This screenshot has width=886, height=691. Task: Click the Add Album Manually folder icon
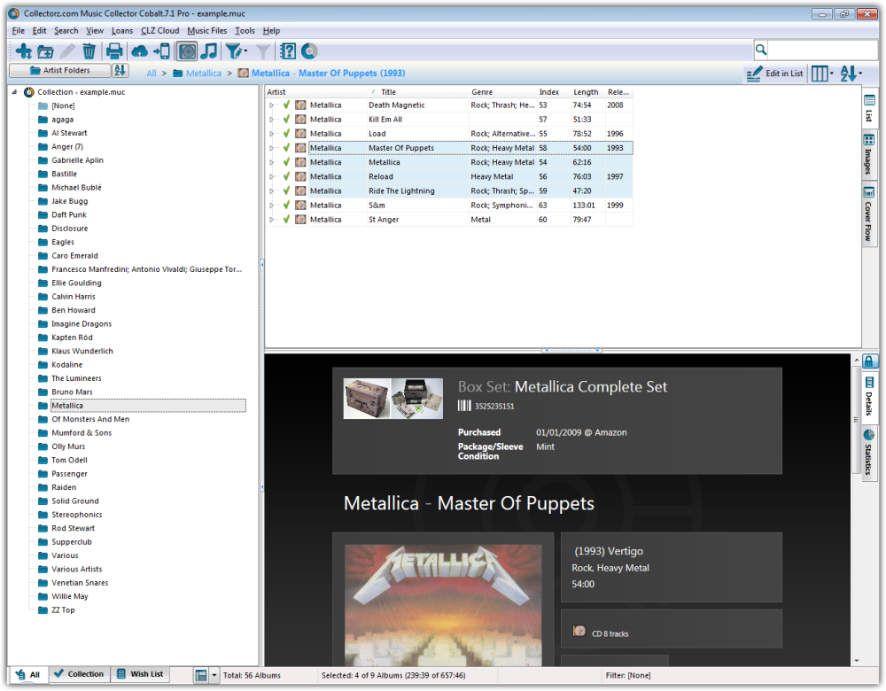point(45,52)
